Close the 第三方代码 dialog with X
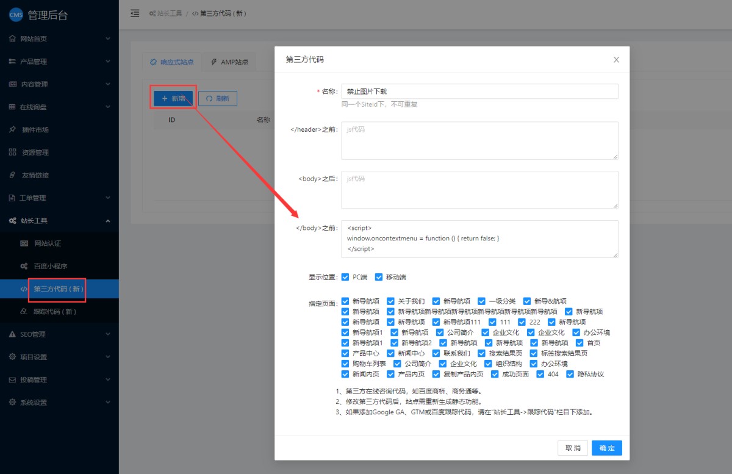This screenshot has width=732, height=474. point(616,60)
